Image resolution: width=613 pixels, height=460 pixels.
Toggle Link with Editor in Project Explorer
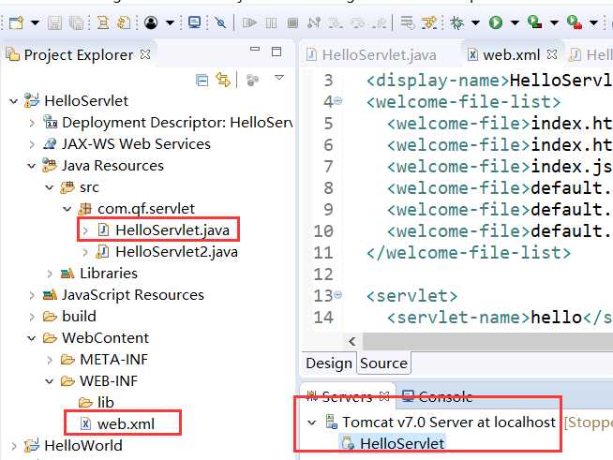pos(223,81)
